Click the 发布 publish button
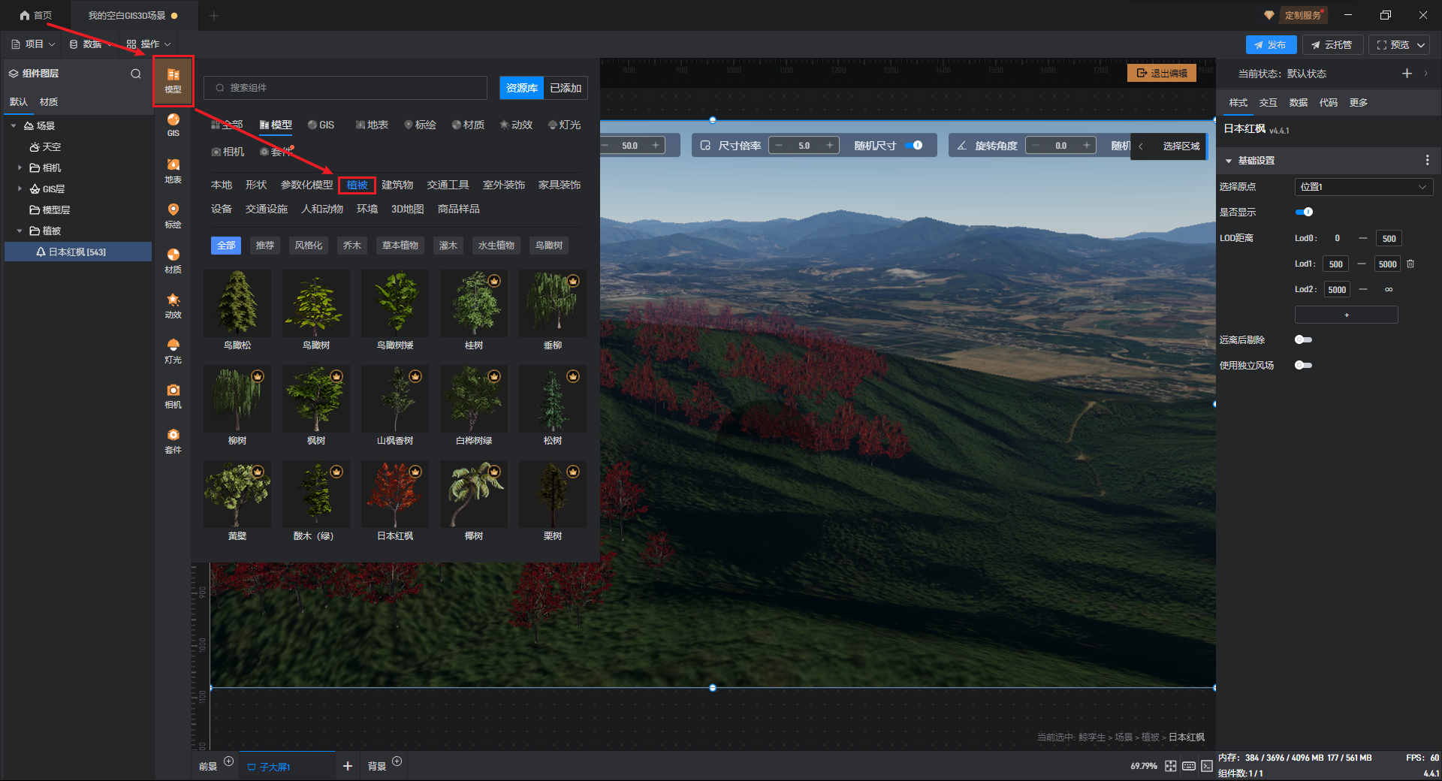 coord(1271,45)
